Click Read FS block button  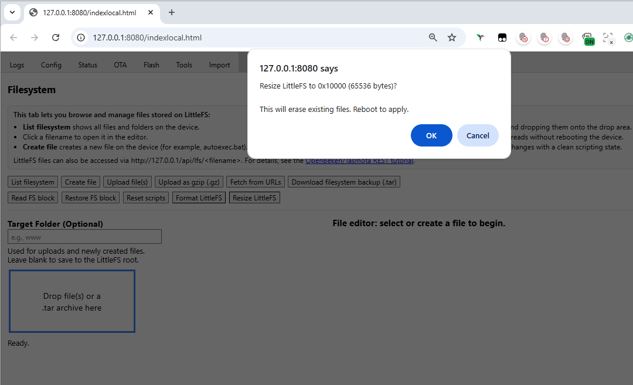33,197
